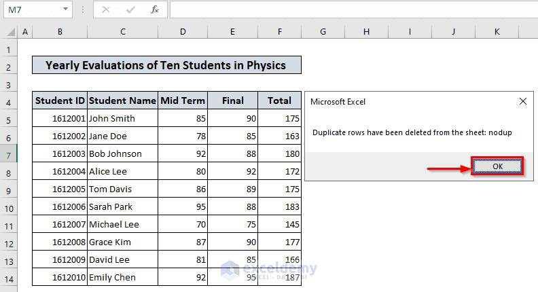Select column B header
Screen dimensions: 538x292
(x=60, y=32)
